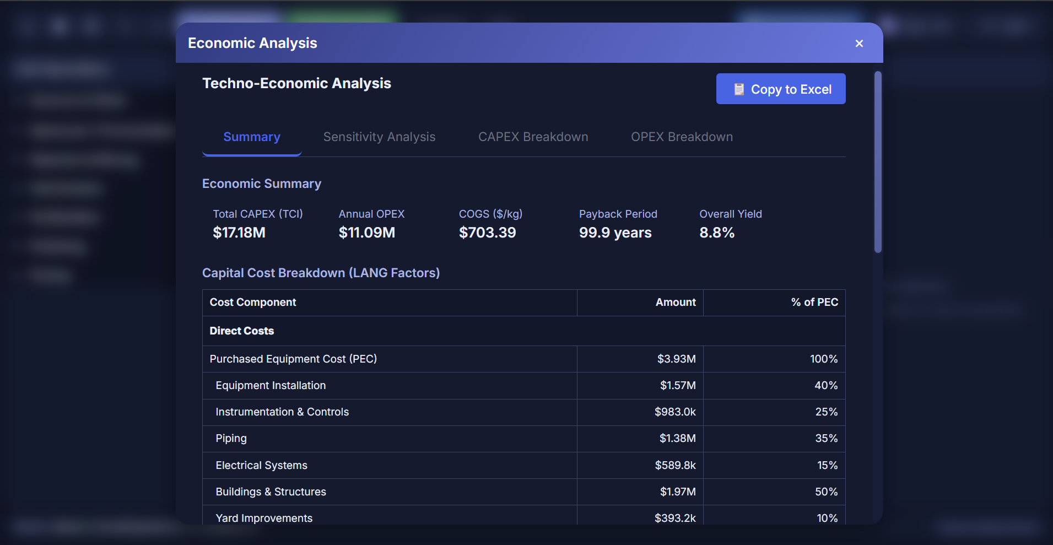This screenshot has height=545, width=1053.
Task: Close the Economic Analysis dialog
Action: pyautogui.click(x=859, y=44)
